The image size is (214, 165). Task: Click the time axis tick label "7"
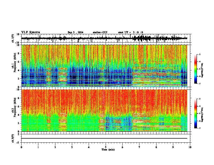[x=139, y=147]
